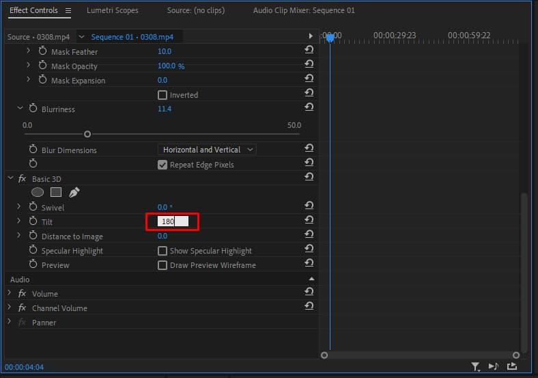This screenshot has height=378, width=538.
Task: Toggle animation stopwatch for Blur Dimensions
Action: [33, 149]
